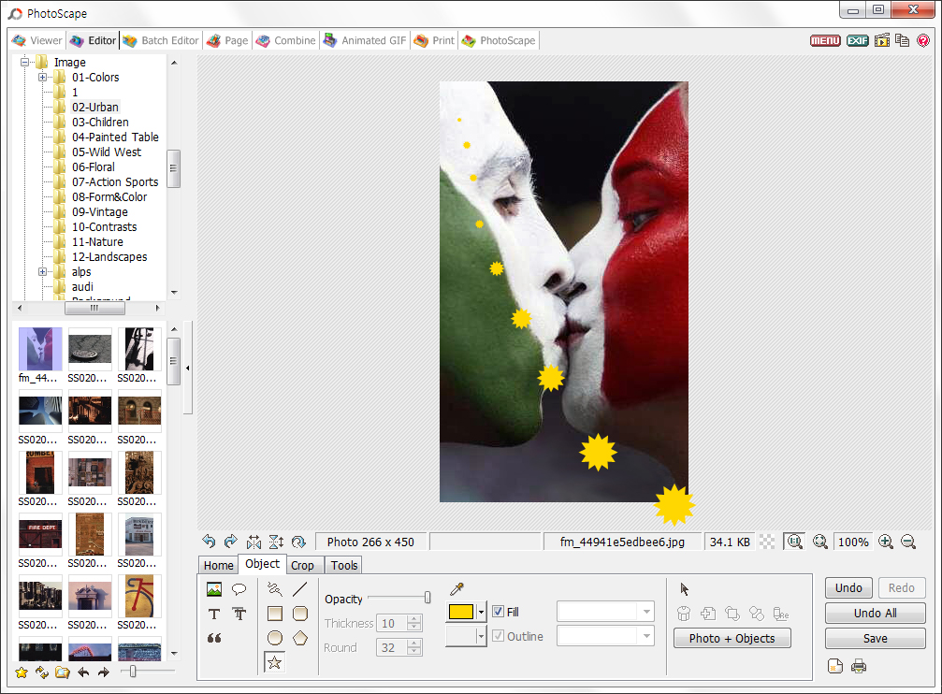Click the print icon near Save
Viewport: 942px width, 694px height.
[859, 666]
